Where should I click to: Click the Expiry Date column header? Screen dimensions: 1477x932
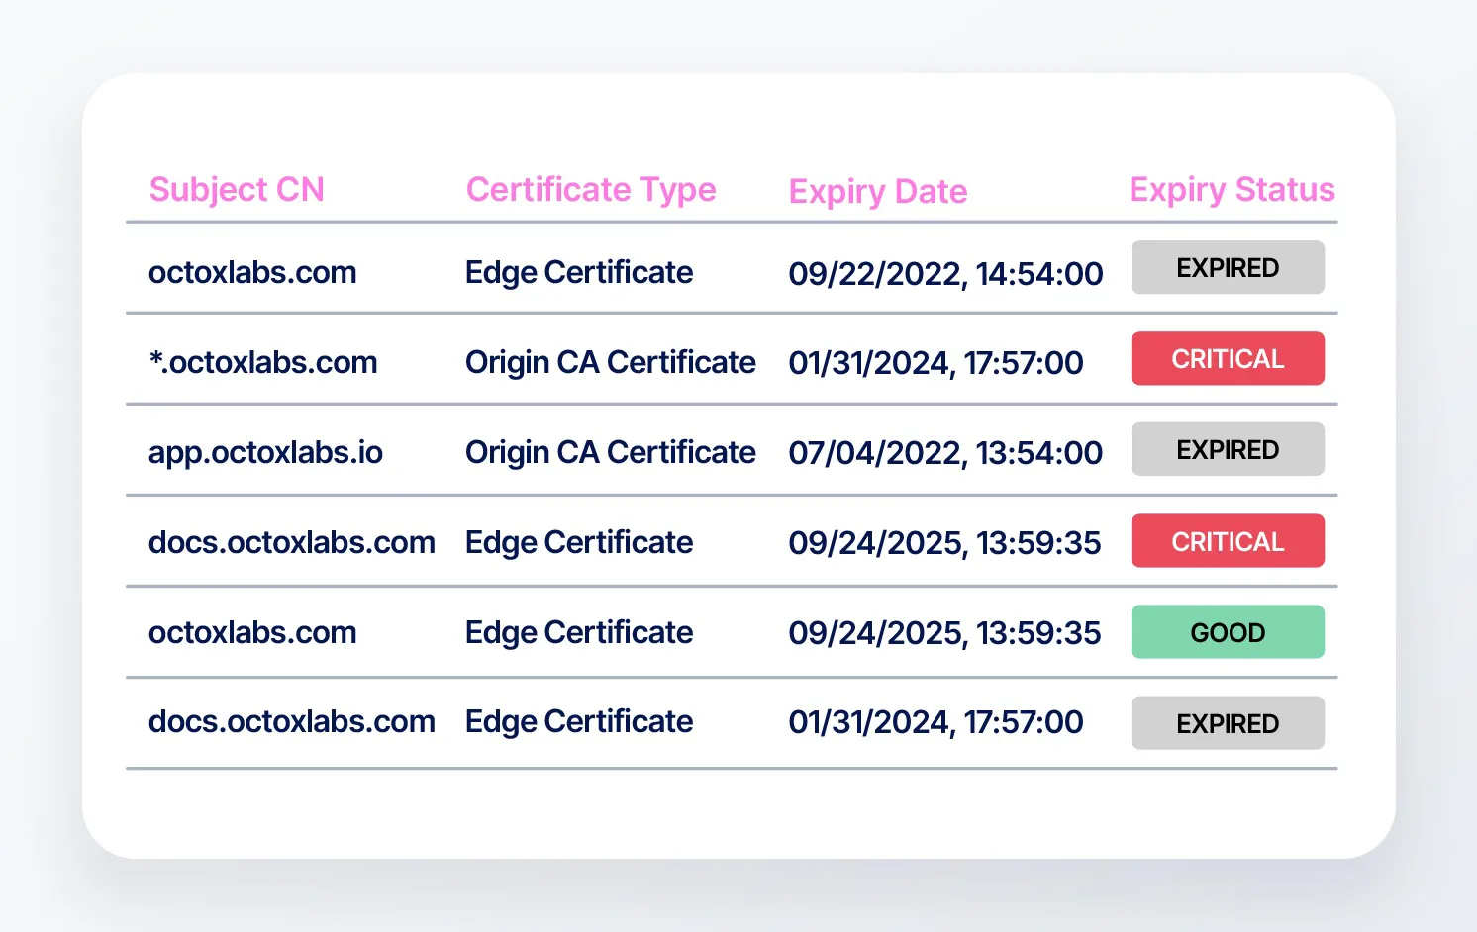(x=878, y=191)
